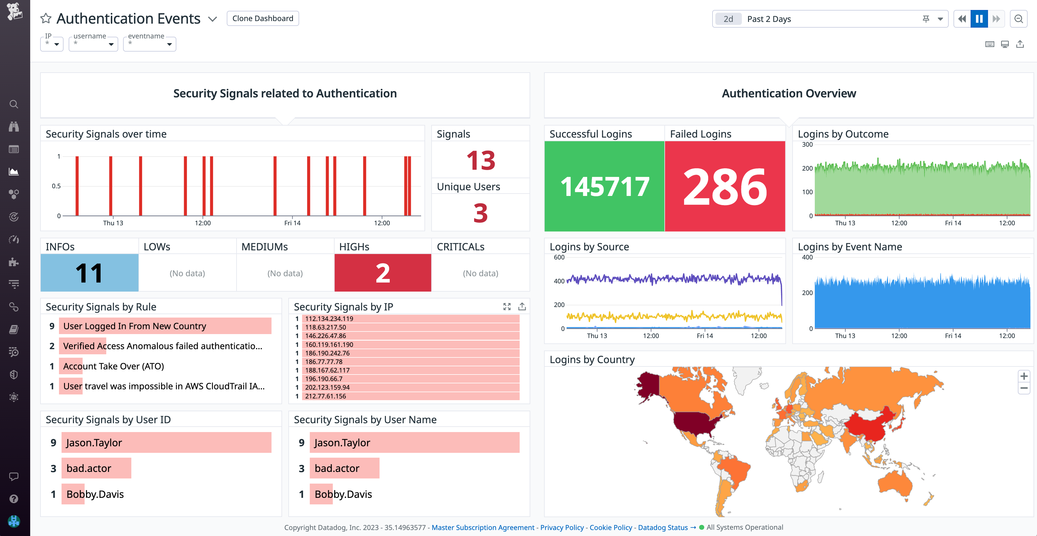Open the time range picker dropdown arrow
The image size is (1037, 536).
click(x=940, y=19)
